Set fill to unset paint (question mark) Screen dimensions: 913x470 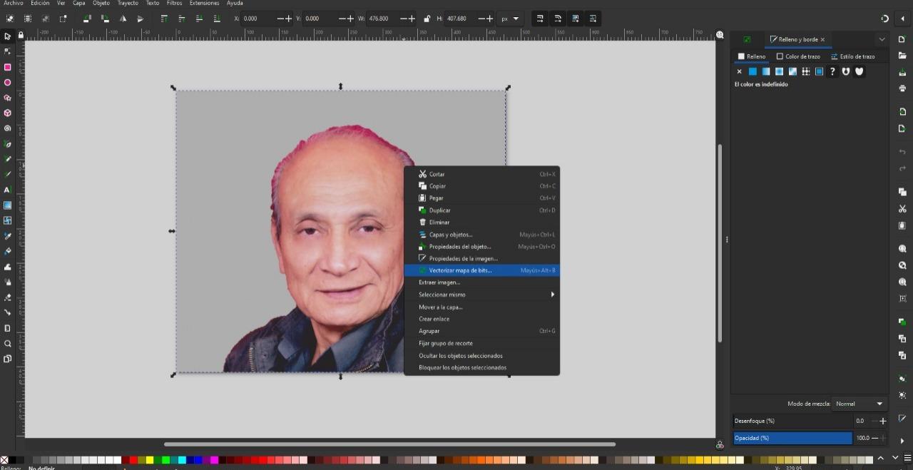(832, 71)
